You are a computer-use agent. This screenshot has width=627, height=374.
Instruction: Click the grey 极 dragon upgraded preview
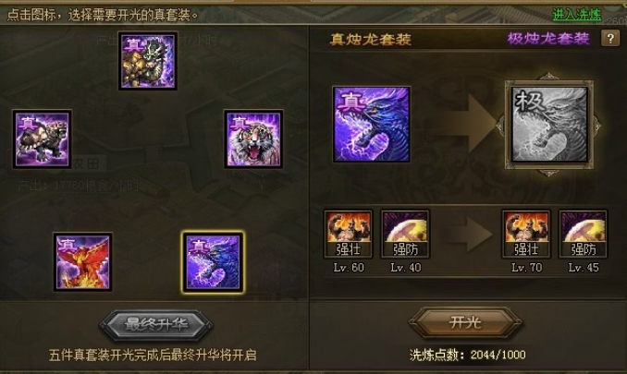point(549,125)
